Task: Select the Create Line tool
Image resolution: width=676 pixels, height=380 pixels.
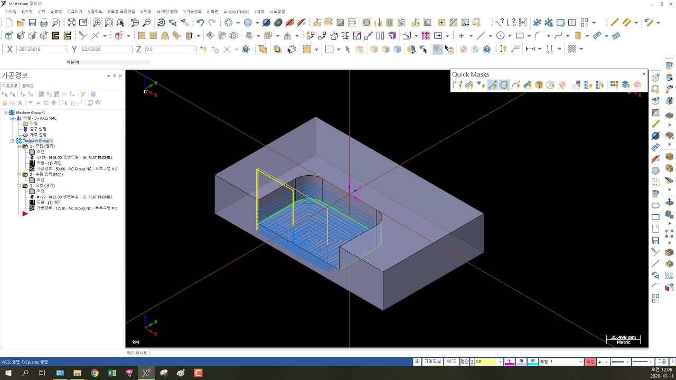Action: click(481, 36)
